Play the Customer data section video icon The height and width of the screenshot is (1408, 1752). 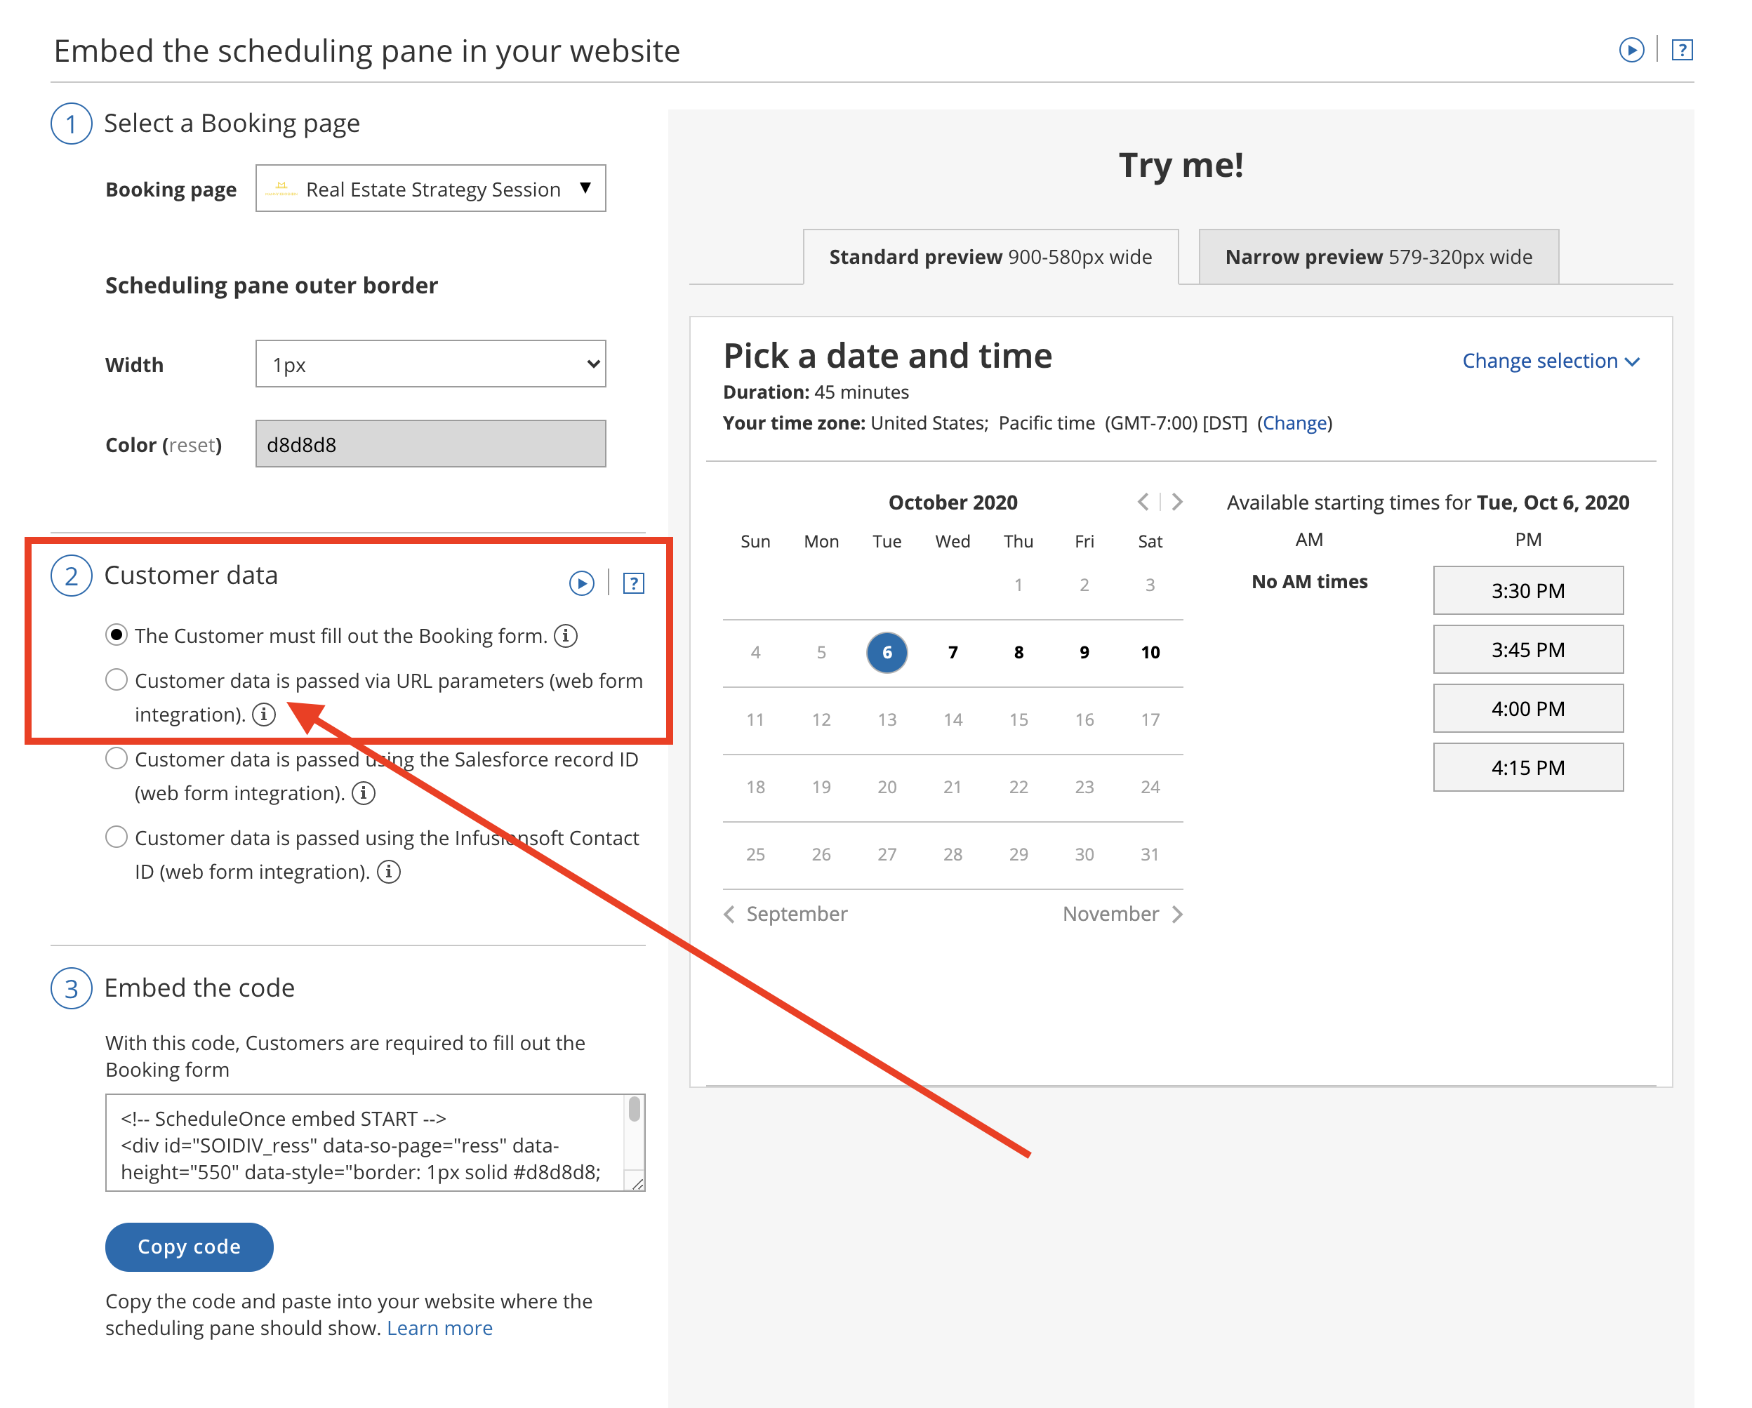582,583
